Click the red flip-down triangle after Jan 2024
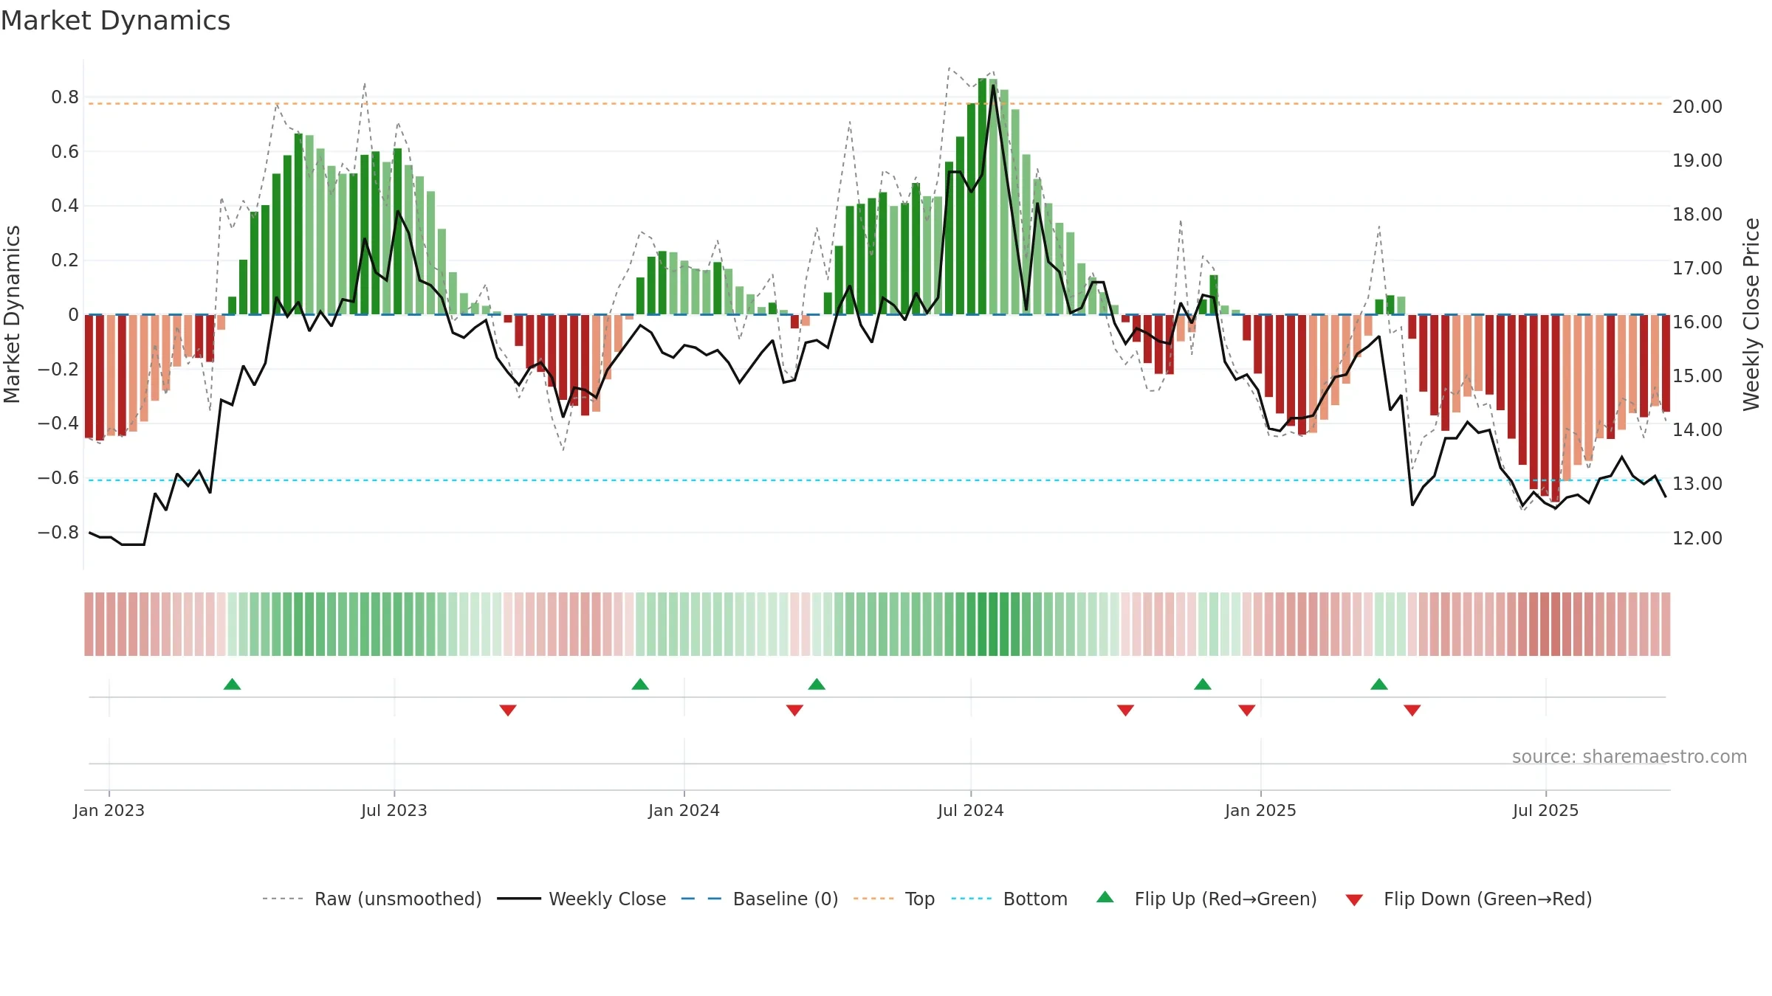This screenshot has height=996, width=1772. (x=794, y=710)
